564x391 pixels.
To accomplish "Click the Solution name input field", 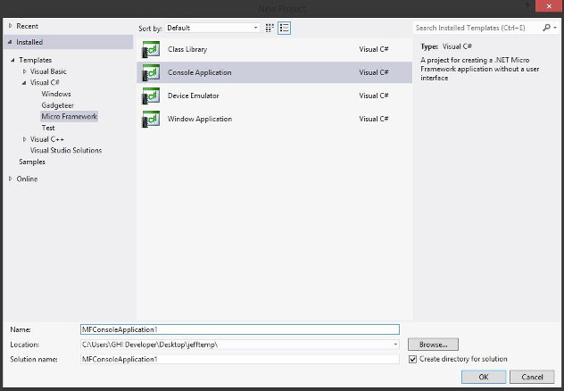I will pos(240,359).
